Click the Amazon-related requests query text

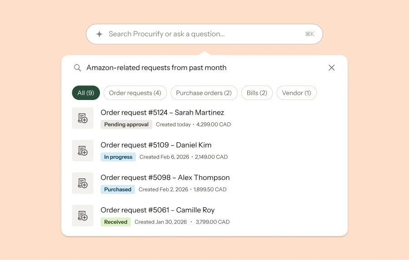coord(156,68)
